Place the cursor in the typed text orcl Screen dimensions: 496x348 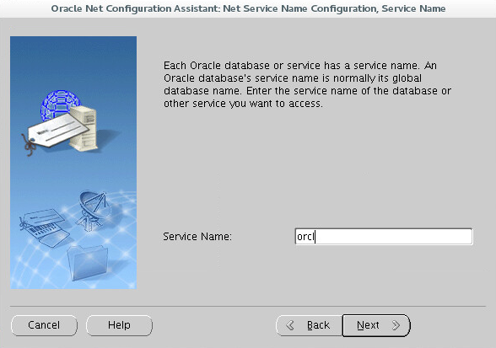pyautogui.click(x=305, y=237)
